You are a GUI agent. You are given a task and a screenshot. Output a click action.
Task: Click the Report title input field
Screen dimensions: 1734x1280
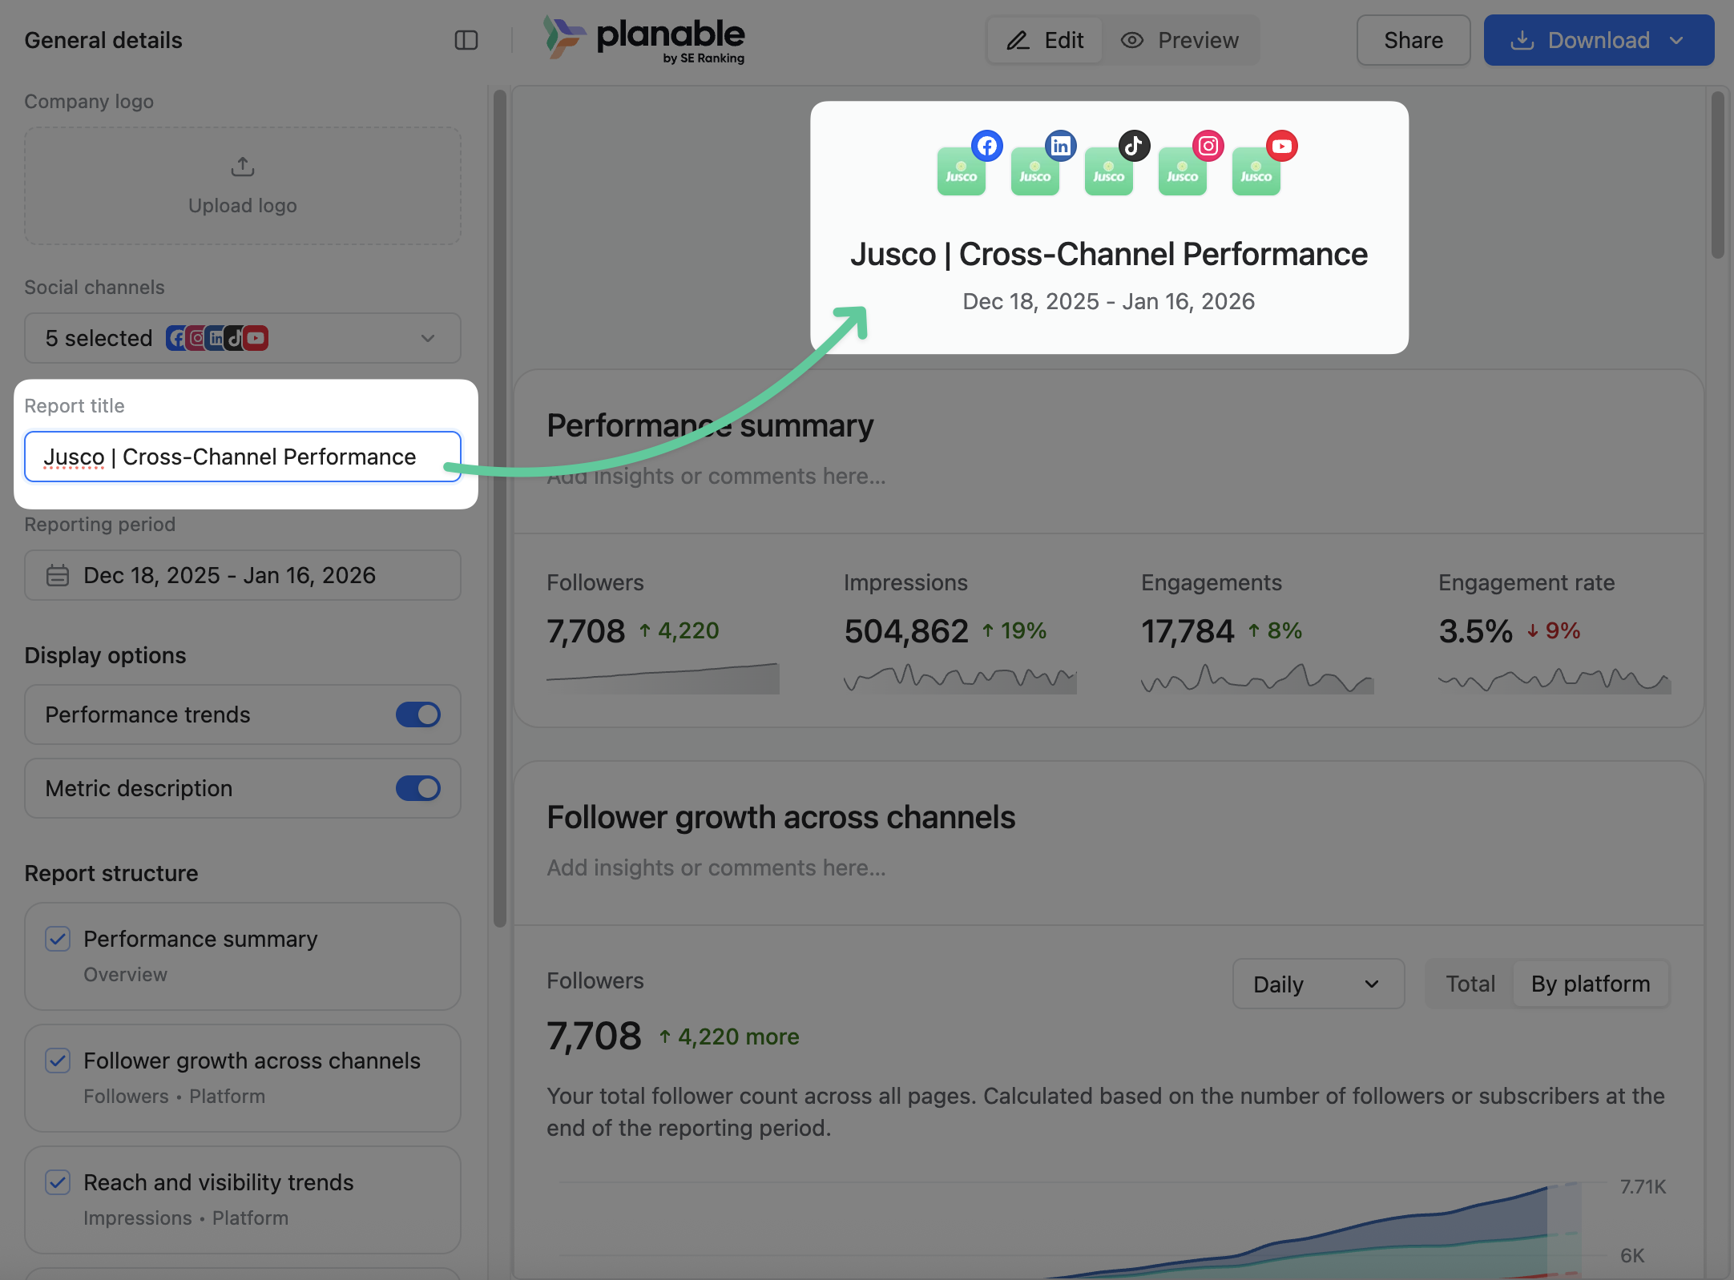coord(243,457)
